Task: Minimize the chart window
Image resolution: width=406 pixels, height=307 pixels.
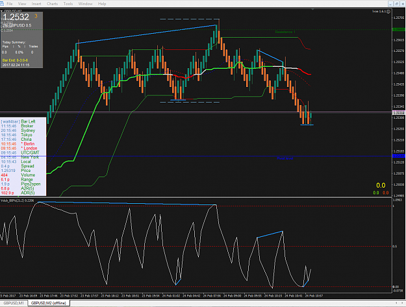Action: [390, 4]
